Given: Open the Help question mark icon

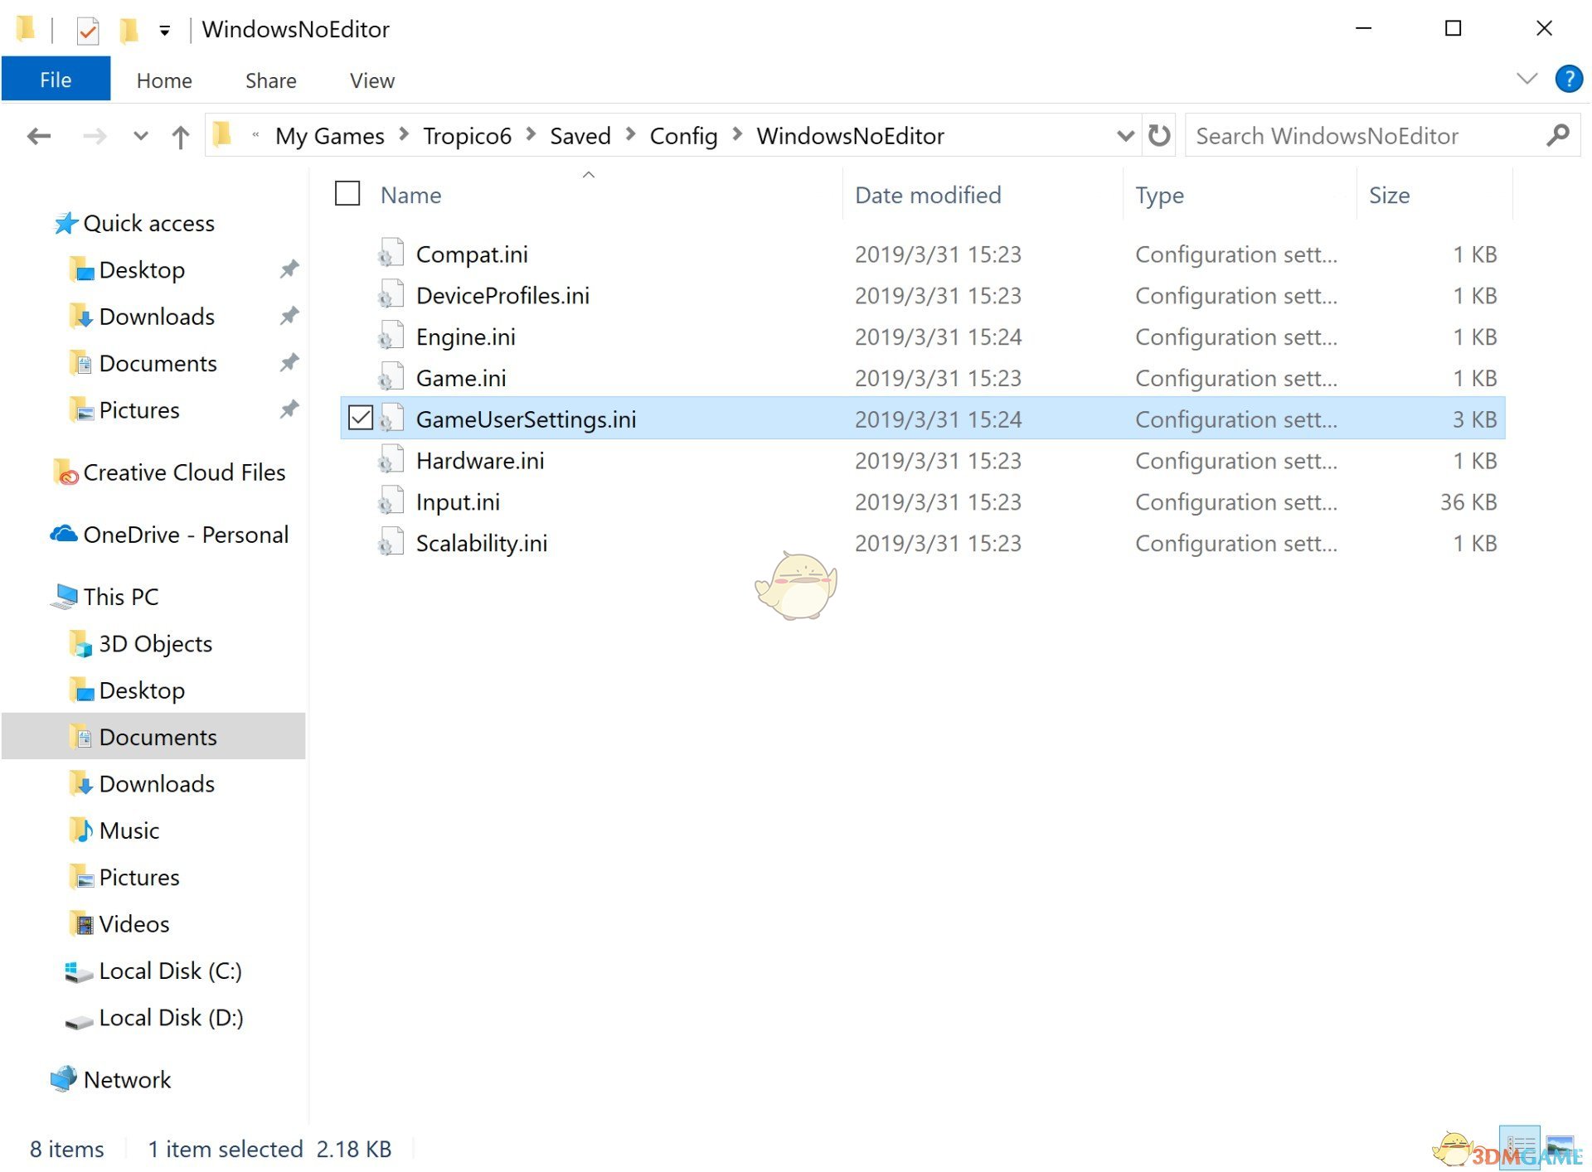Looking at the screenshot, I should pyautogui.click(x=1568, y=80).
